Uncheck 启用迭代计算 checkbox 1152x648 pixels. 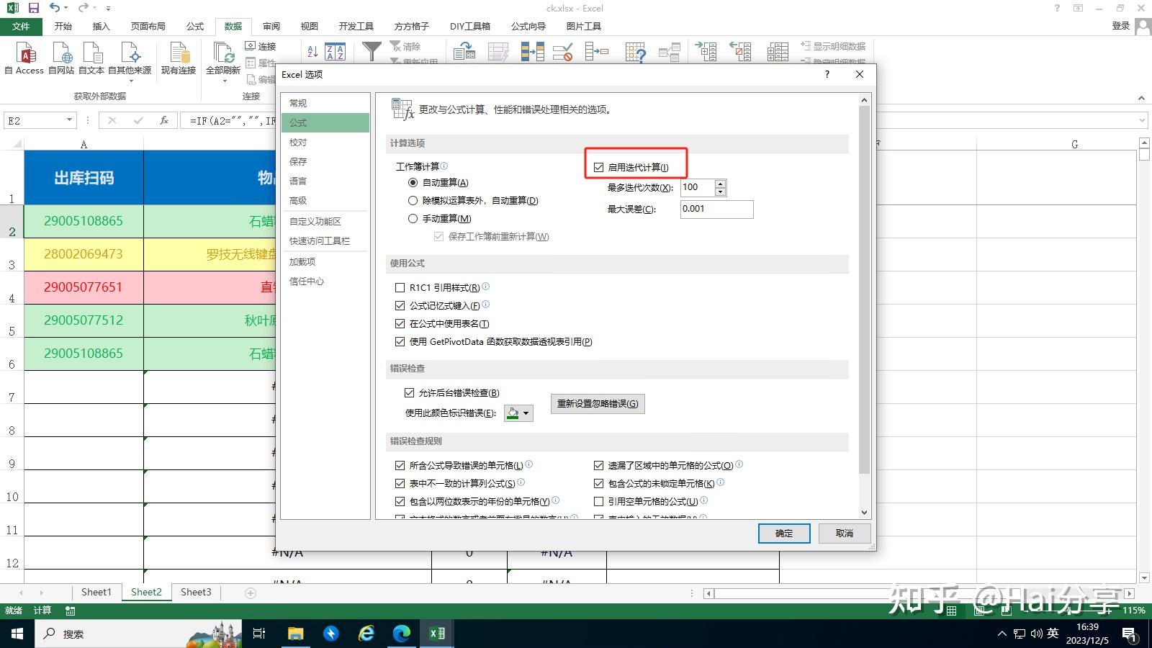pos(599,166)
